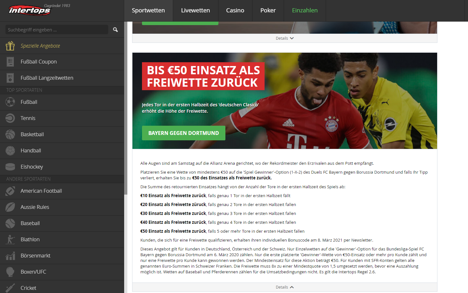Go to the Poker tab

click(x=268, y=10)
